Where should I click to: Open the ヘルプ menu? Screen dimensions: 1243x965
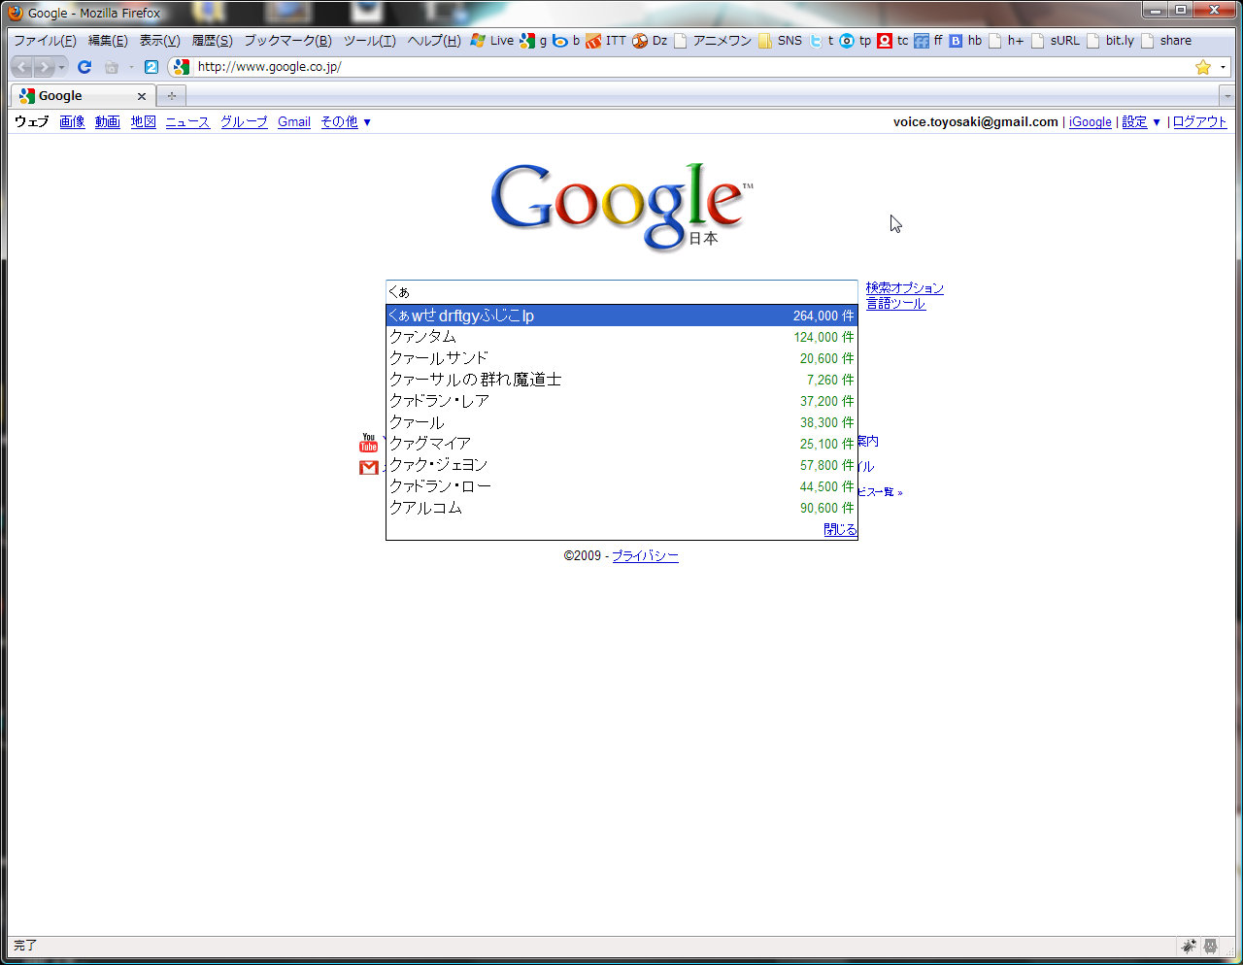(434, 41)
